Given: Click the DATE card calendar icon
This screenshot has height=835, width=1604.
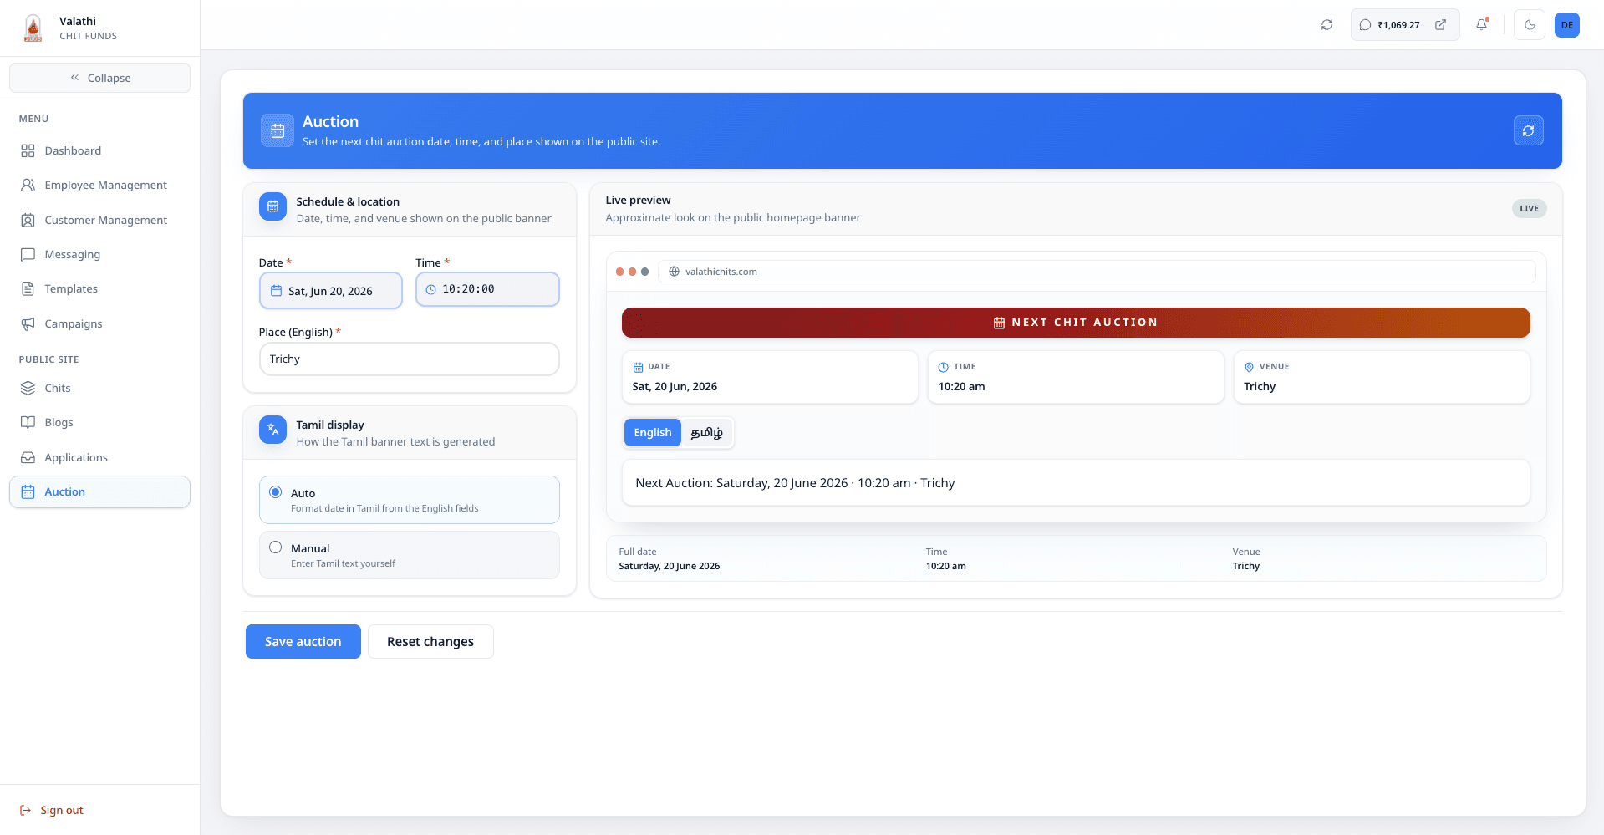Looking at the screenshot, I should (638, 367).
